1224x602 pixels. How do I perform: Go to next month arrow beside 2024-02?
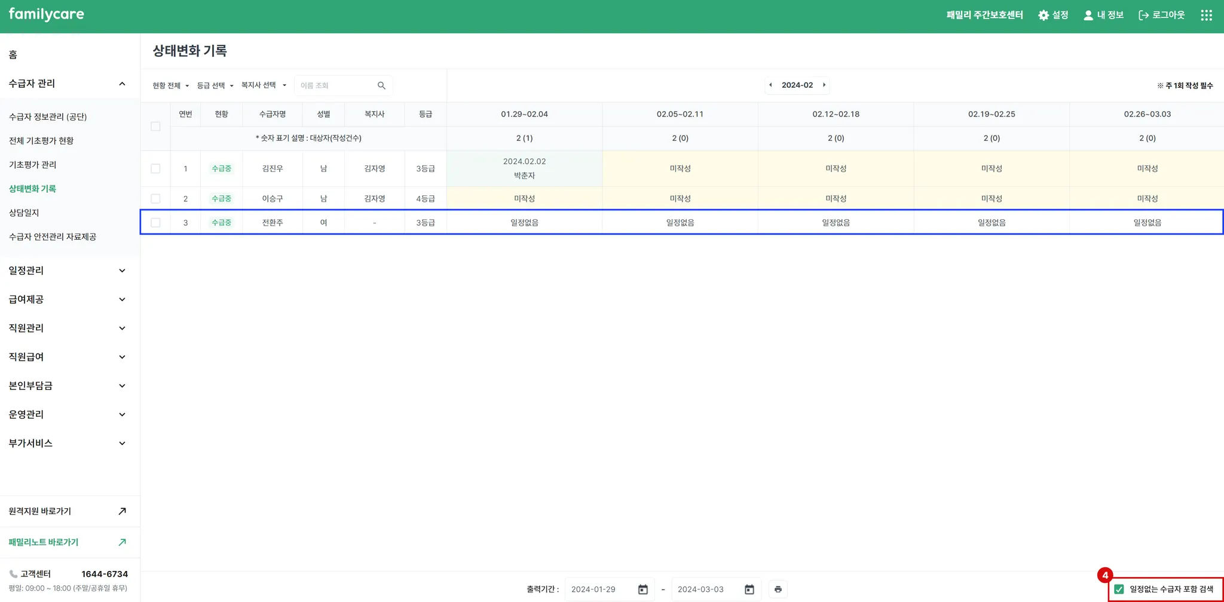[x=824, y=85]
